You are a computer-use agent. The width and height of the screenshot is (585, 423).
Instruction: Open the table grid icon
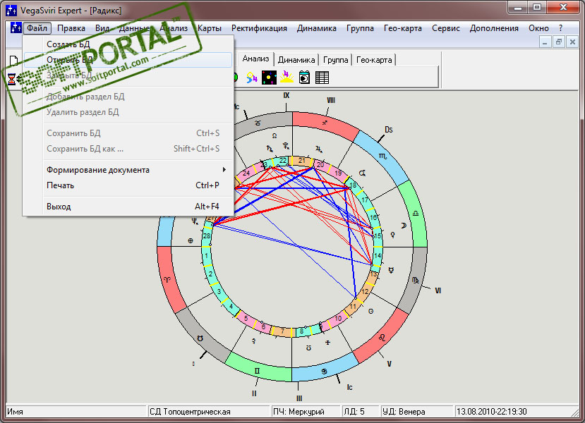point(322,78)
